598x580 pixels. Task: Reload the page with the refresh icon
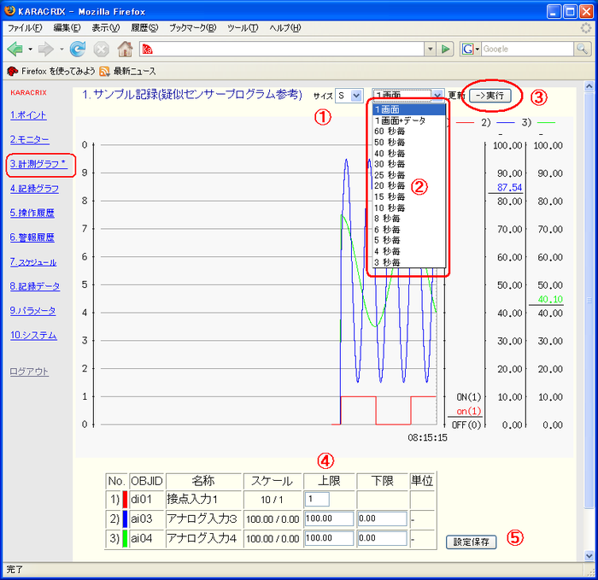[x=78, y=49]
